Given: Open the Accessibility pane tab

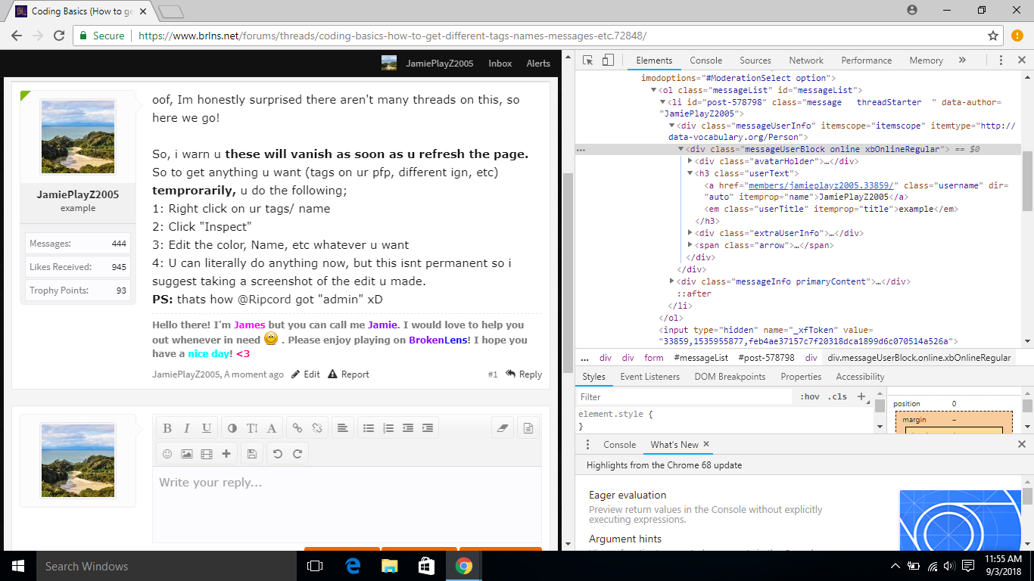Looking at the screenshot, I should [x=860, y=377].
